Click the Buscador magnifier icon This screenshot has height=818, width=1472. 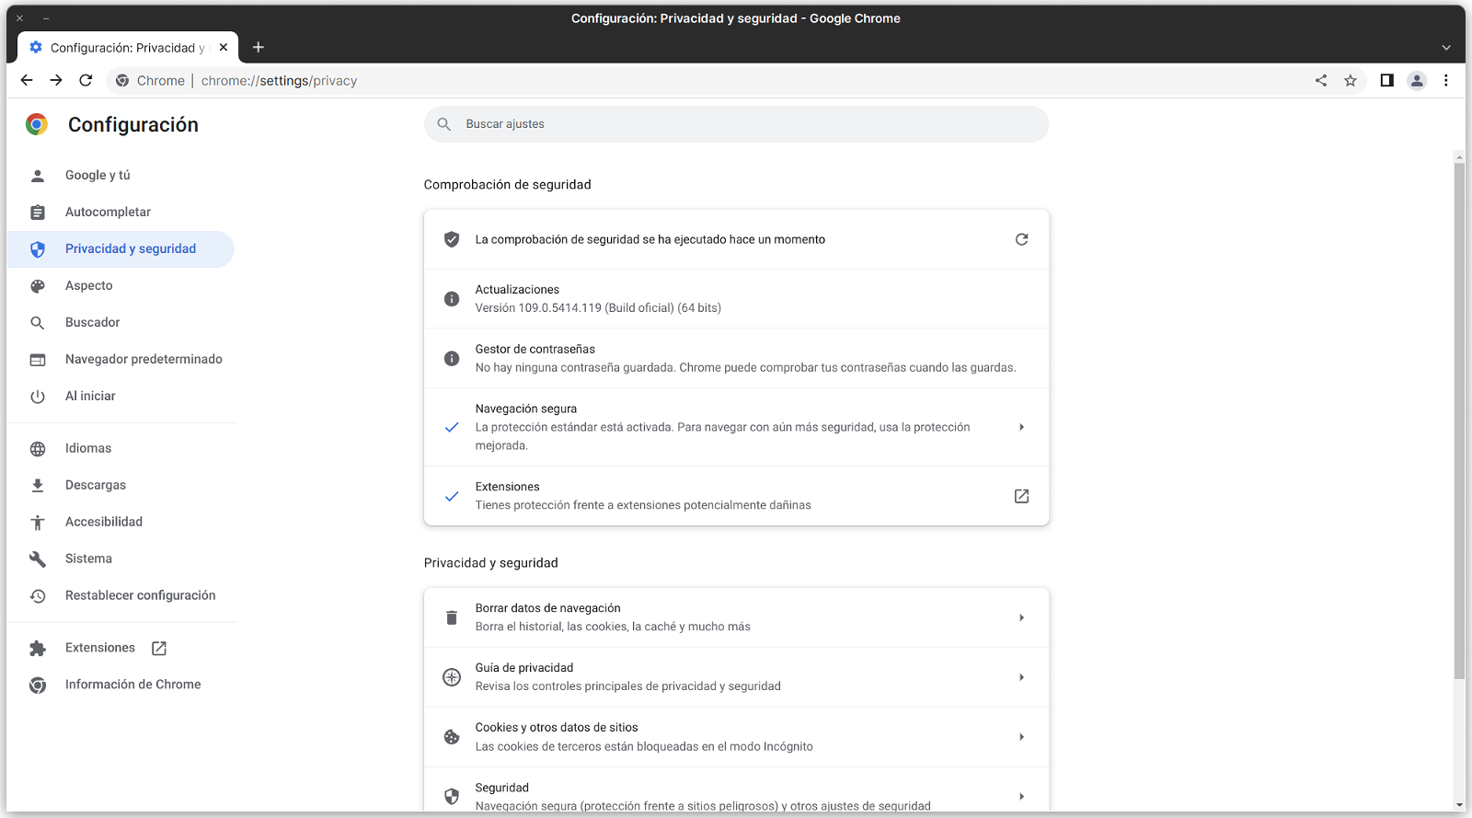pos(38,323)
